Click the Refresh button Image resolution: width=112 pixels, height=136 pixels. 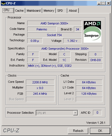pos(78,131)
